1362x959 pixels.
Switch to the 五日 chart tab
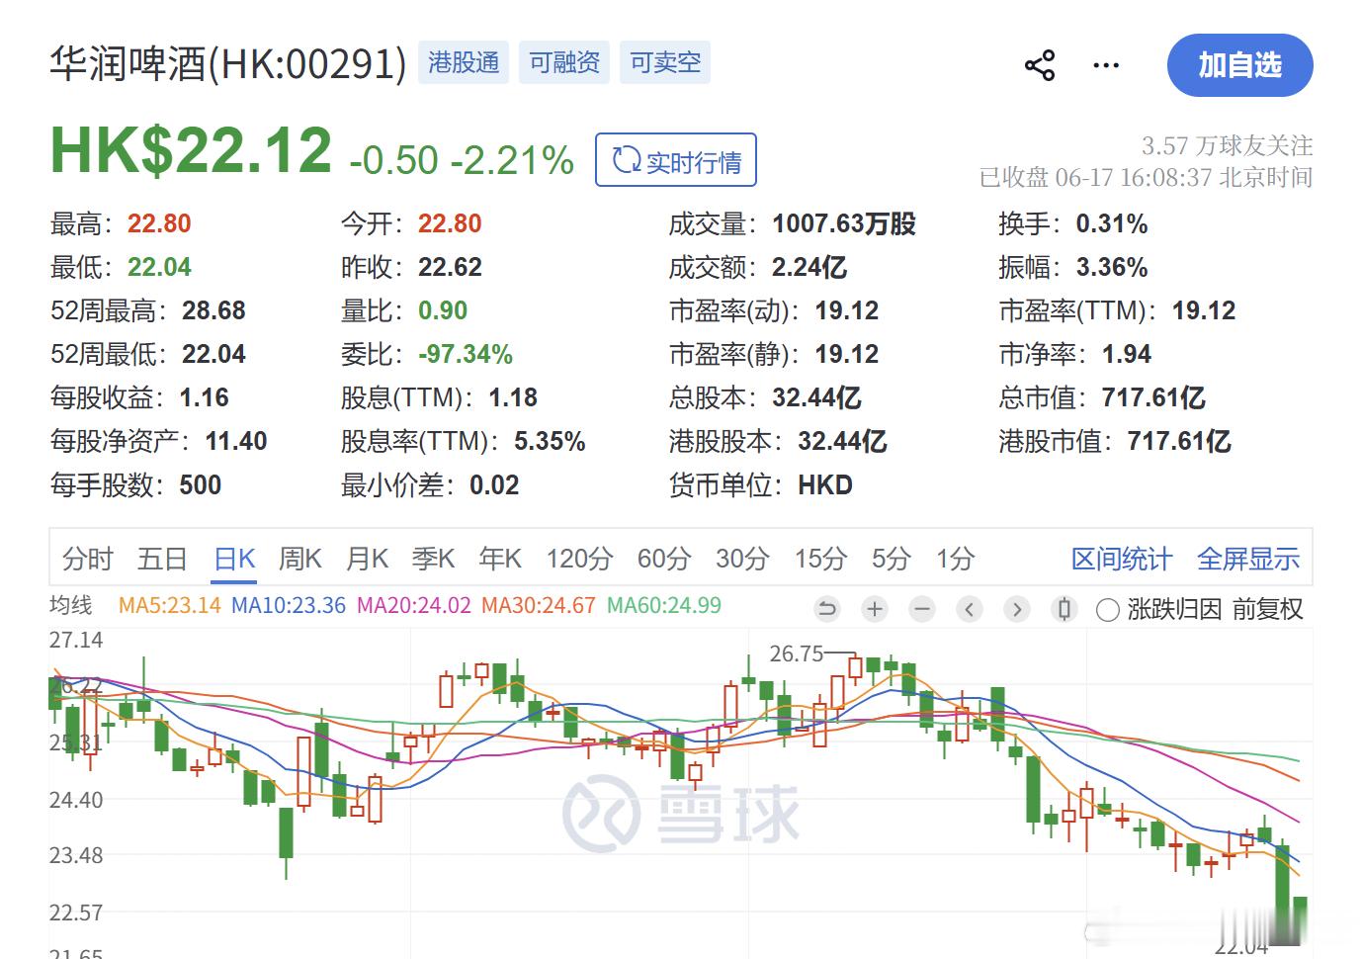point(162,559)
